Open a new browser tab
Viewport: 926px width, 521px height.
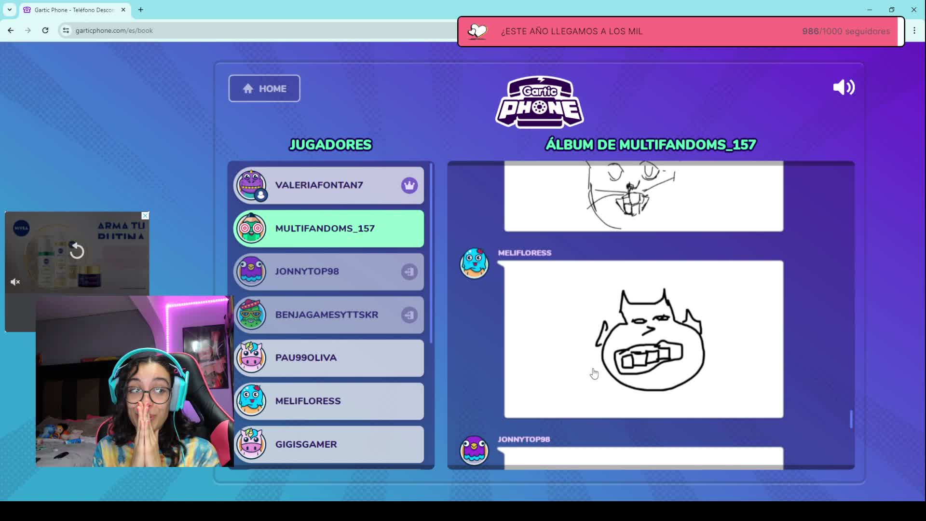tap(140, 10)
